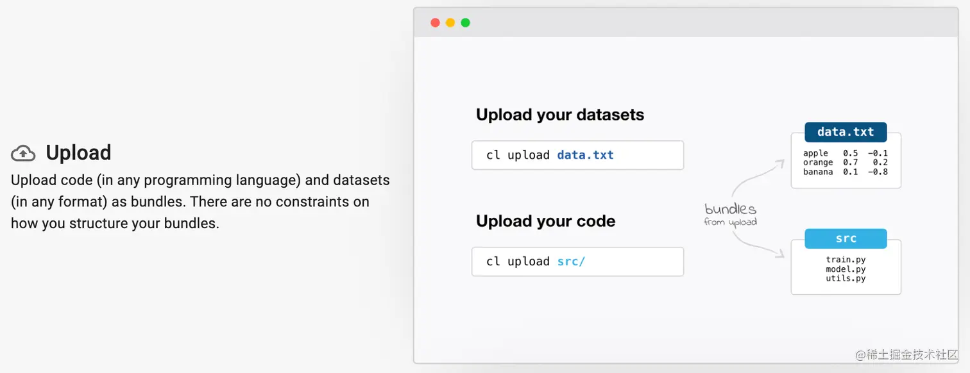970x373 pixels.
Task: Click the "cl upload src/" command box
Action: point(577,261)
